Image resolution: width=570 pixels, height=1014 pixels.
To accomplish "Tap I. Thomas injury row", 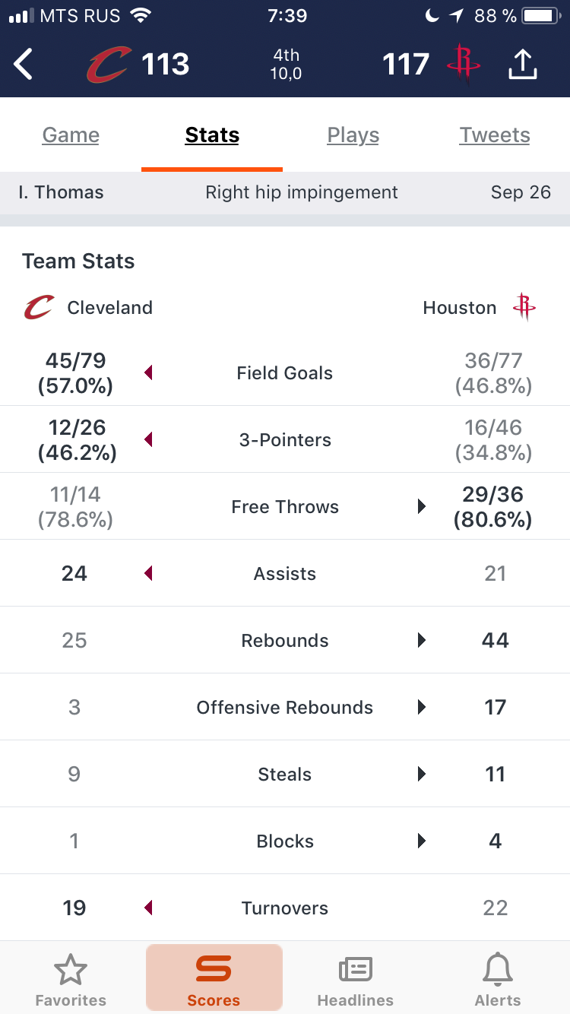I will coord(285,192).
